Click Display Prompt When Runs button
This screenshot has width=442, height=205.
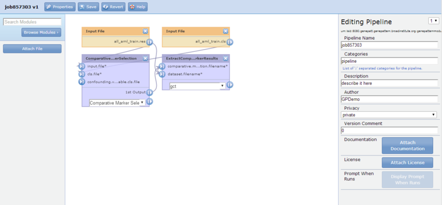pos(407,180)
